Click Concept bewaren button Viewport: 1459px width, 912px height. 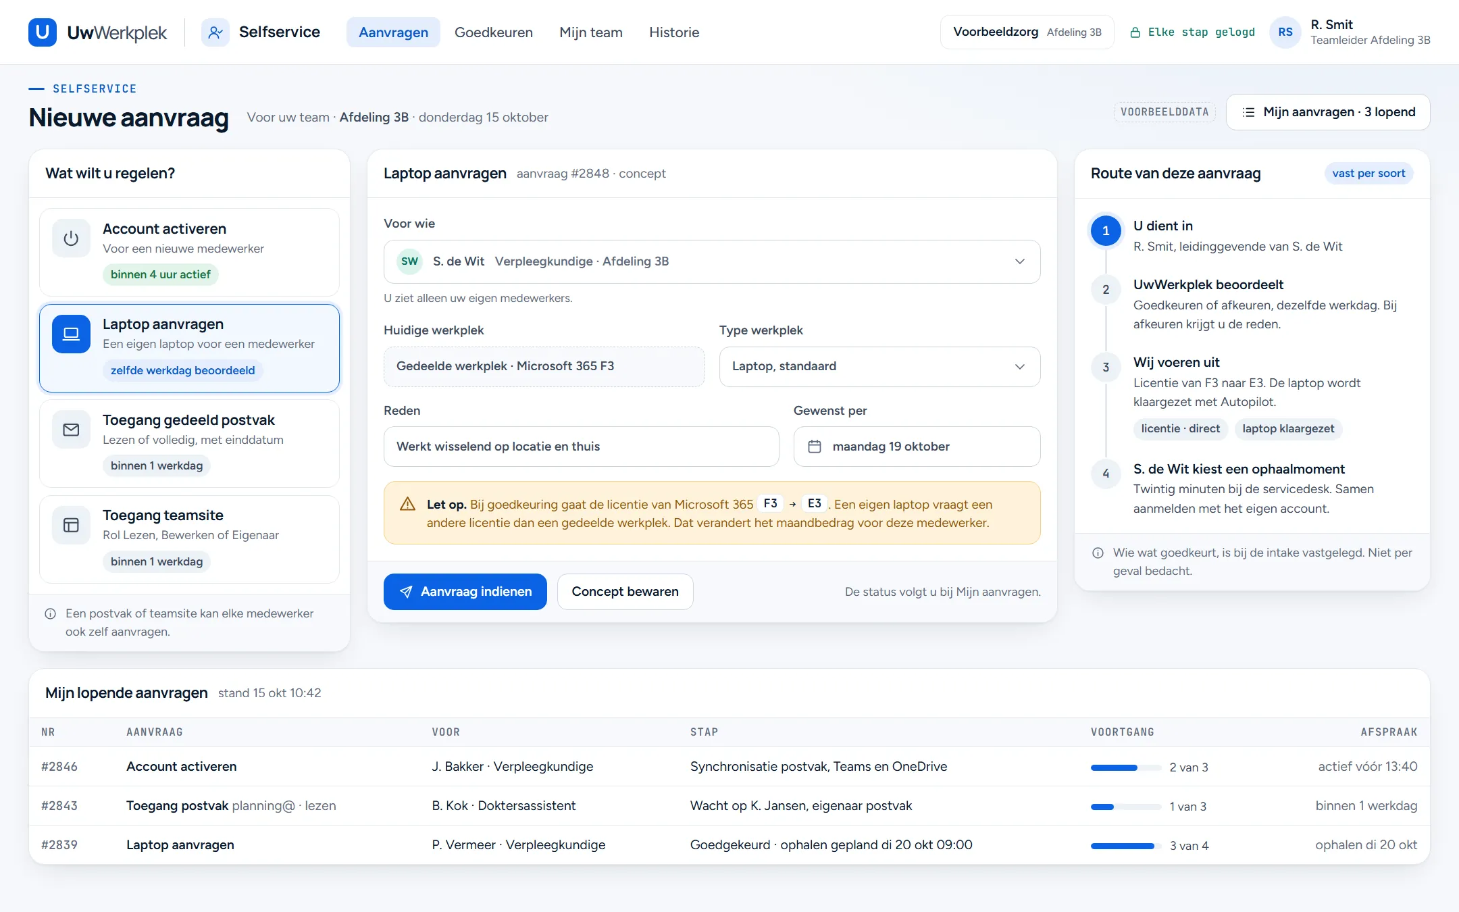[625, 592]
